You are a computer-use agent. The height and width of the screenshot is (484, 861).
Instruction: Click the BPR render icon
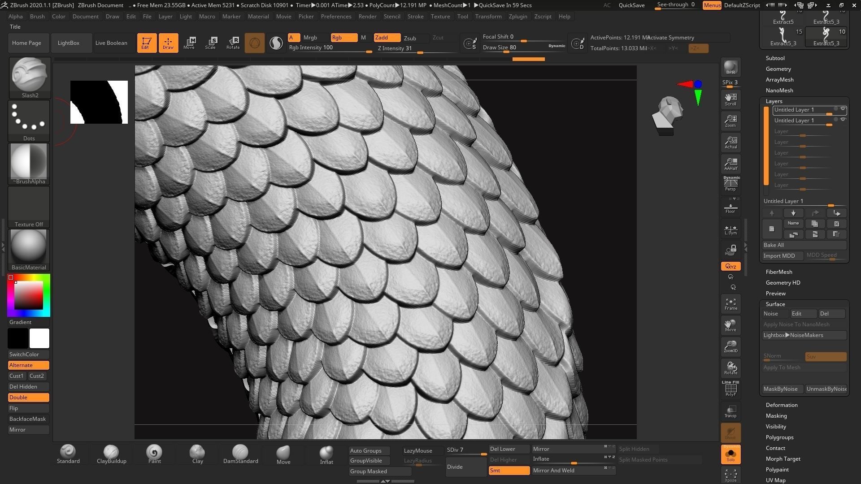[x=731, y=67]
